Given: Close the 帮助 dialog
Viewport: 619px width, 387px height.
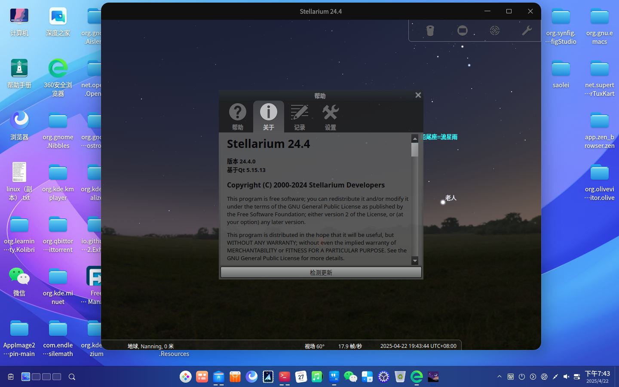Looking at the screenshot, I should [418, 95].
